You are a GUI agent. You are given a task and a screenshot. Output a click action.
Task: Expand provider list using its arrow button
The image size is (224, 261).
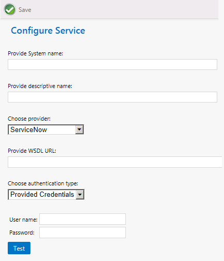[x=79, y=129]
